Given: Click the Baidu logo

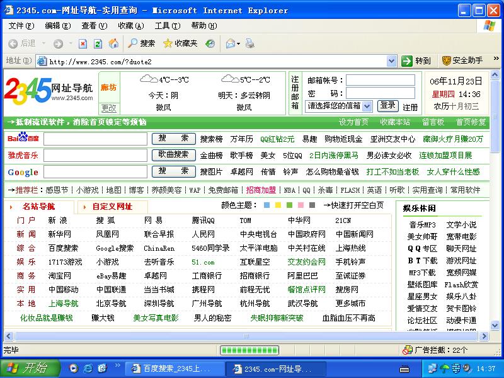Looking at the screenshot, I should [23, 137].
